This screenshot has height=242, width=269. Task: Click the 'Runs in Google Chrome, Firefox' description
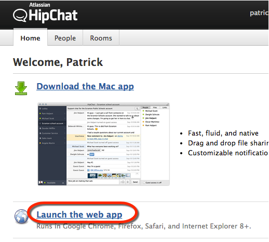(x=144, y=226)
